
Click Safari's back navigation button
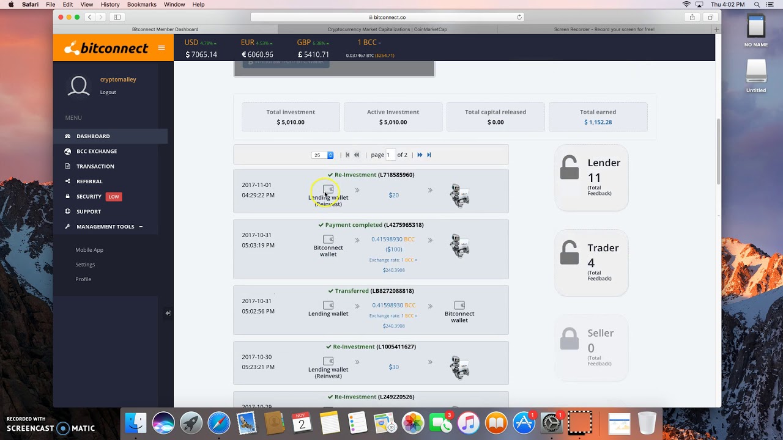click(89, 17)
